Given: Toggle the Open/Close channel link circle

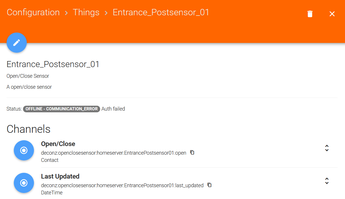Looking at the screenshot, I should (x=24, y=150).
